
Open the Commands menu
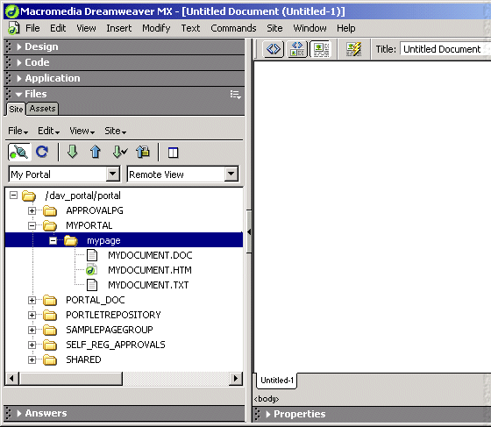click(x=233, y=28)
